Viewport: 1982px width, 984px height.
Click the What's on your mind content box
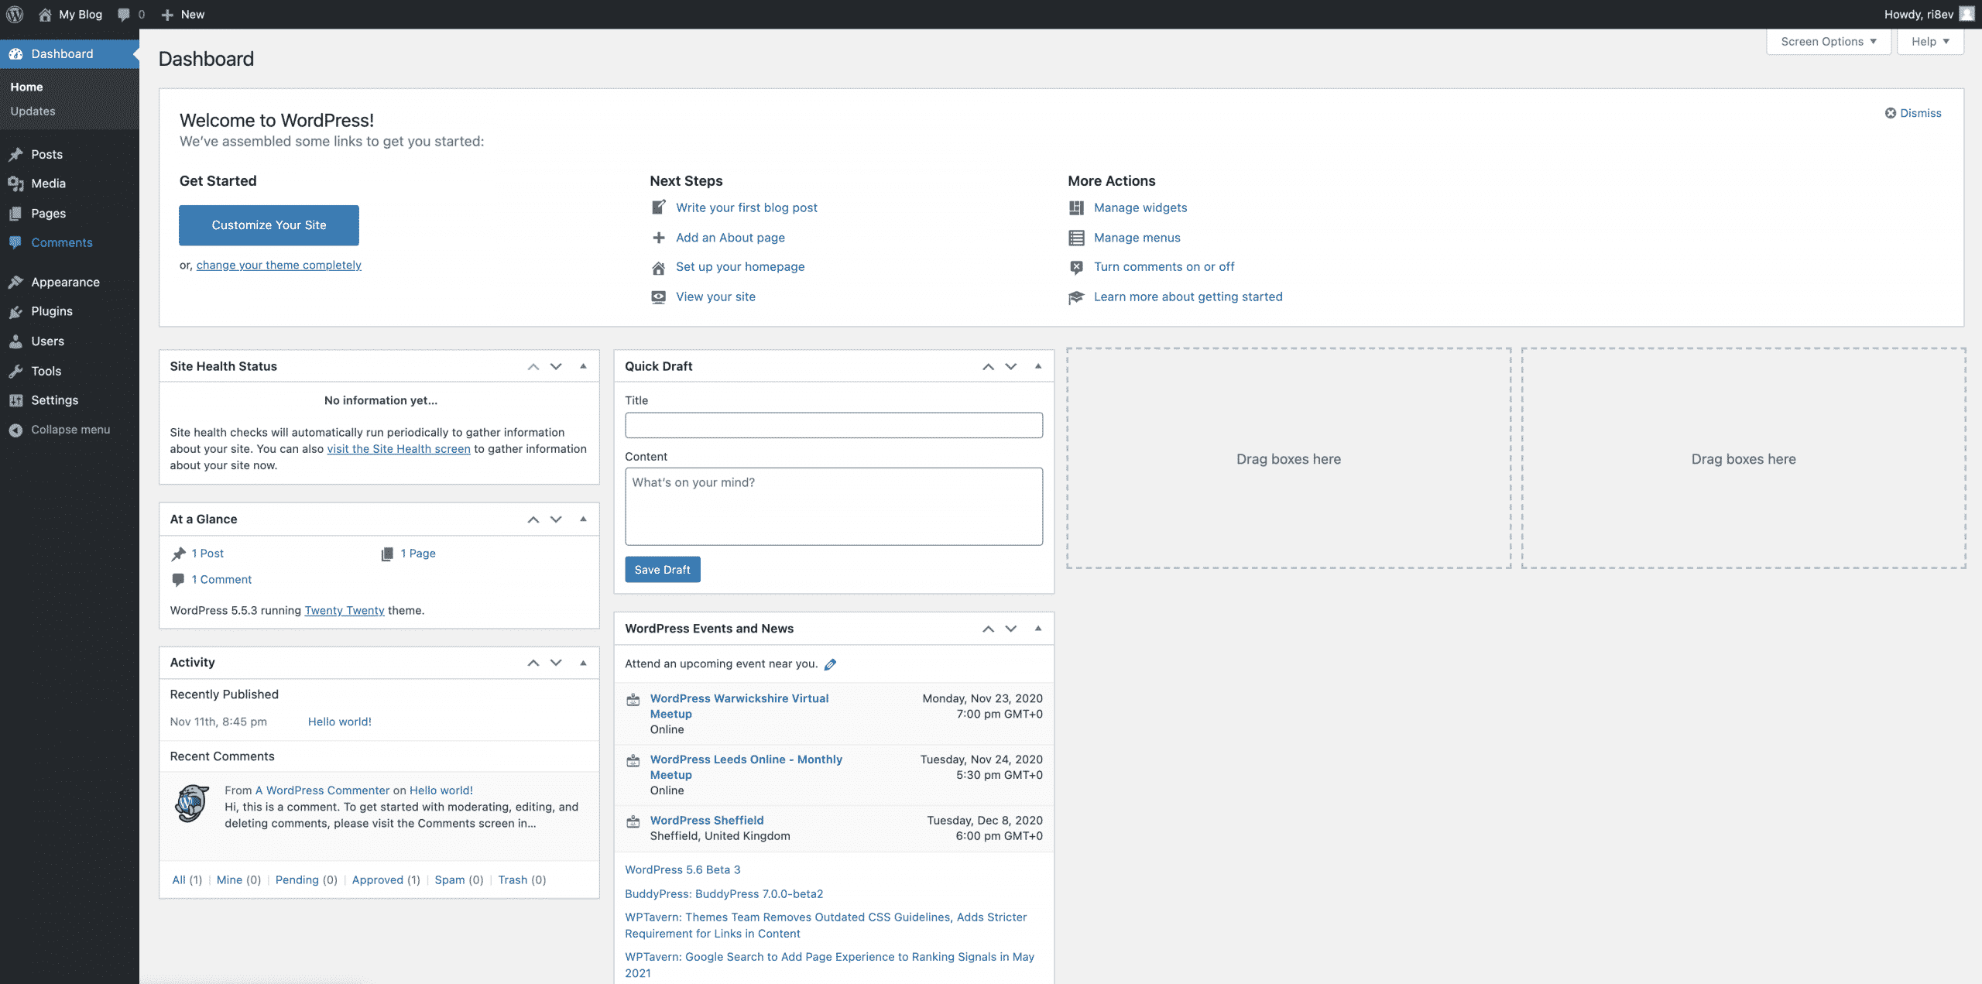834,506
